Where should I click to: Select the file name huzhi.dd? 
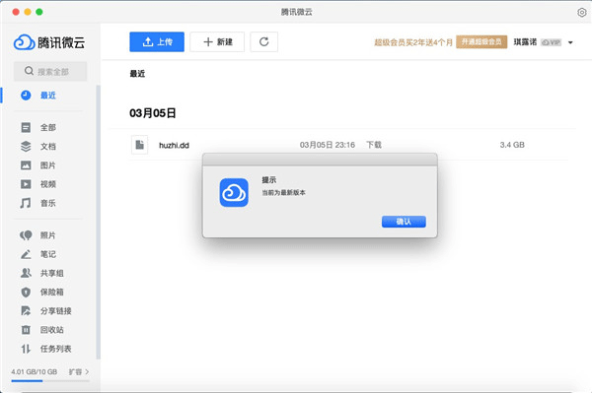pos(174,145)
